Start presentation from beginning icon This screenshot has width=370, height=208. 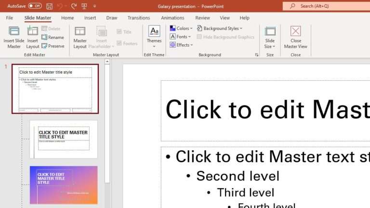point(84,6)
